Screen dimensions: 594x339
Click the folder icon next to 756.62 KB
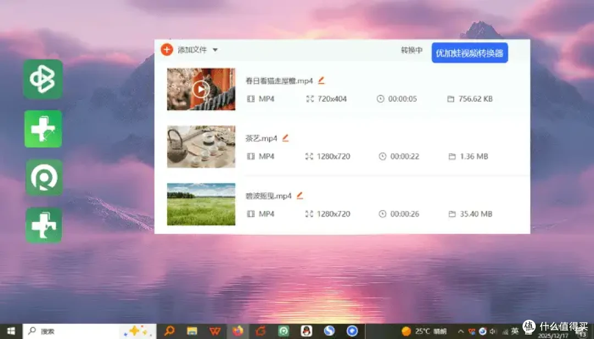click(x=451, y=99)
